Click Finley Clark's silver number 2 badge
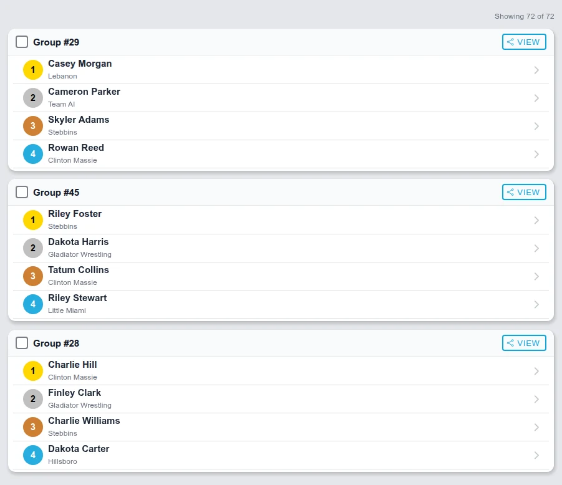 [x=33, y=399]
